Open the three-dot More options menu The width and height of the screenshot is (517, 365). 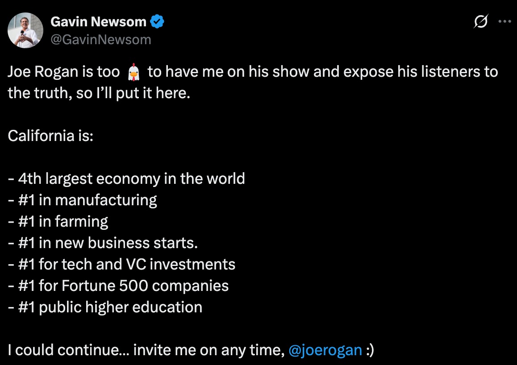point(504,21)
